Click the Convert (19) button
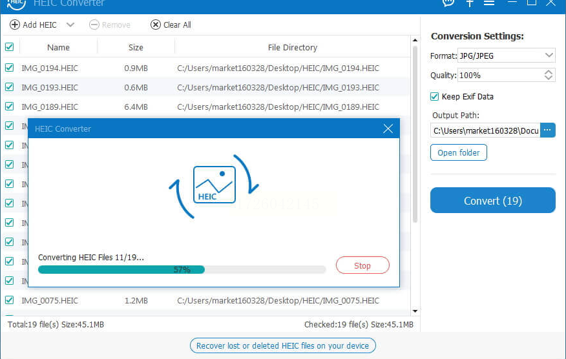The width and height of the screenshot is (566, 359). [x=493, y=200]
